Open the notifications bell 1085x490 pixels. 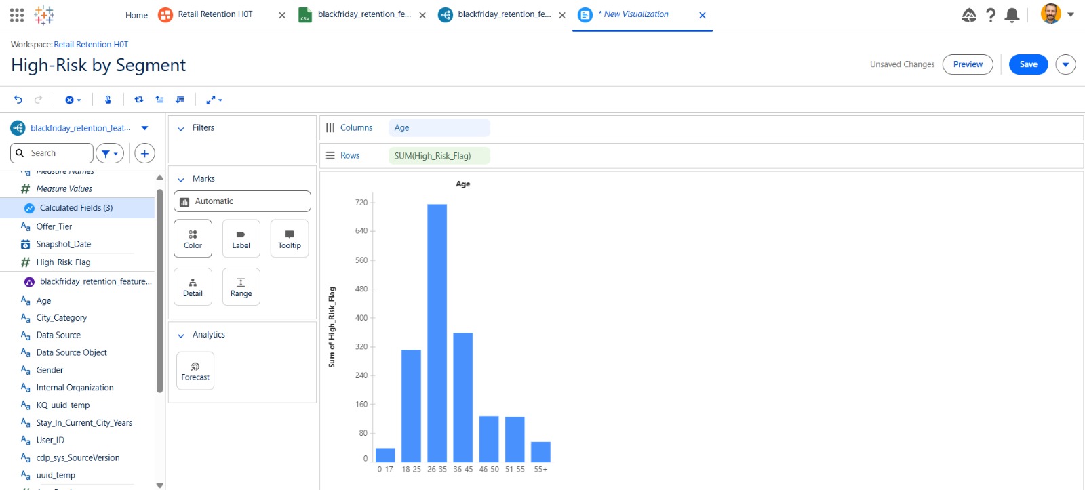(1012, 15)
